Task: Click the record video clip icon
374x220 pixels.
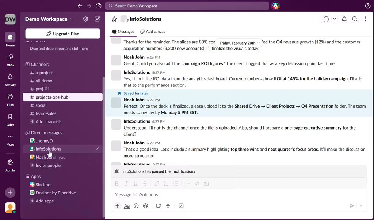Action: point(159,206)
